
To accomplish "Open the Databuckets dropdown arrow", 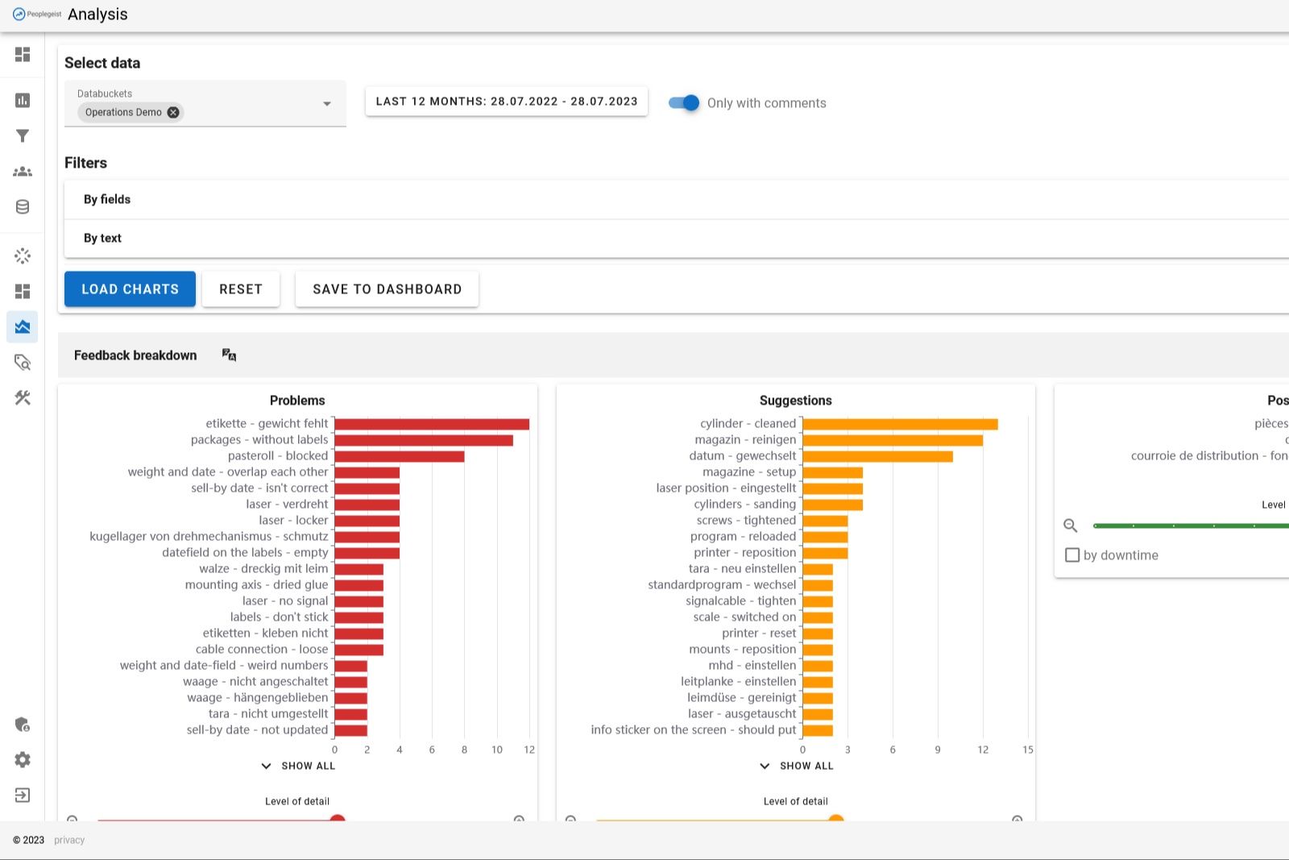I will tap(327, 103).
